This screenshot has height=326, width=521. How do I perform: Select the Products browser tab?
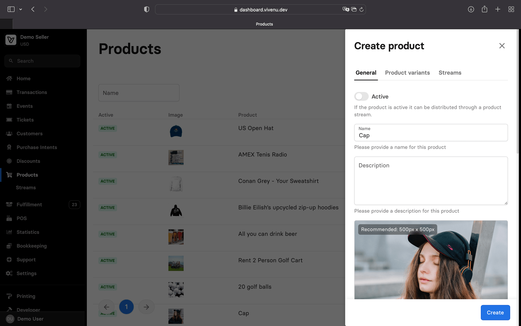pyautogui.click(x=264, y=24)
